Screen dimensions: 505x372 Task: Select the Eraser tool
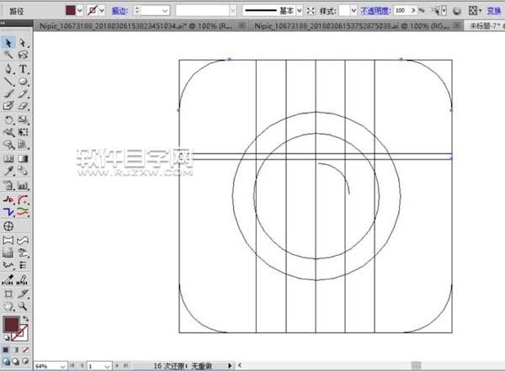(23, 107)
